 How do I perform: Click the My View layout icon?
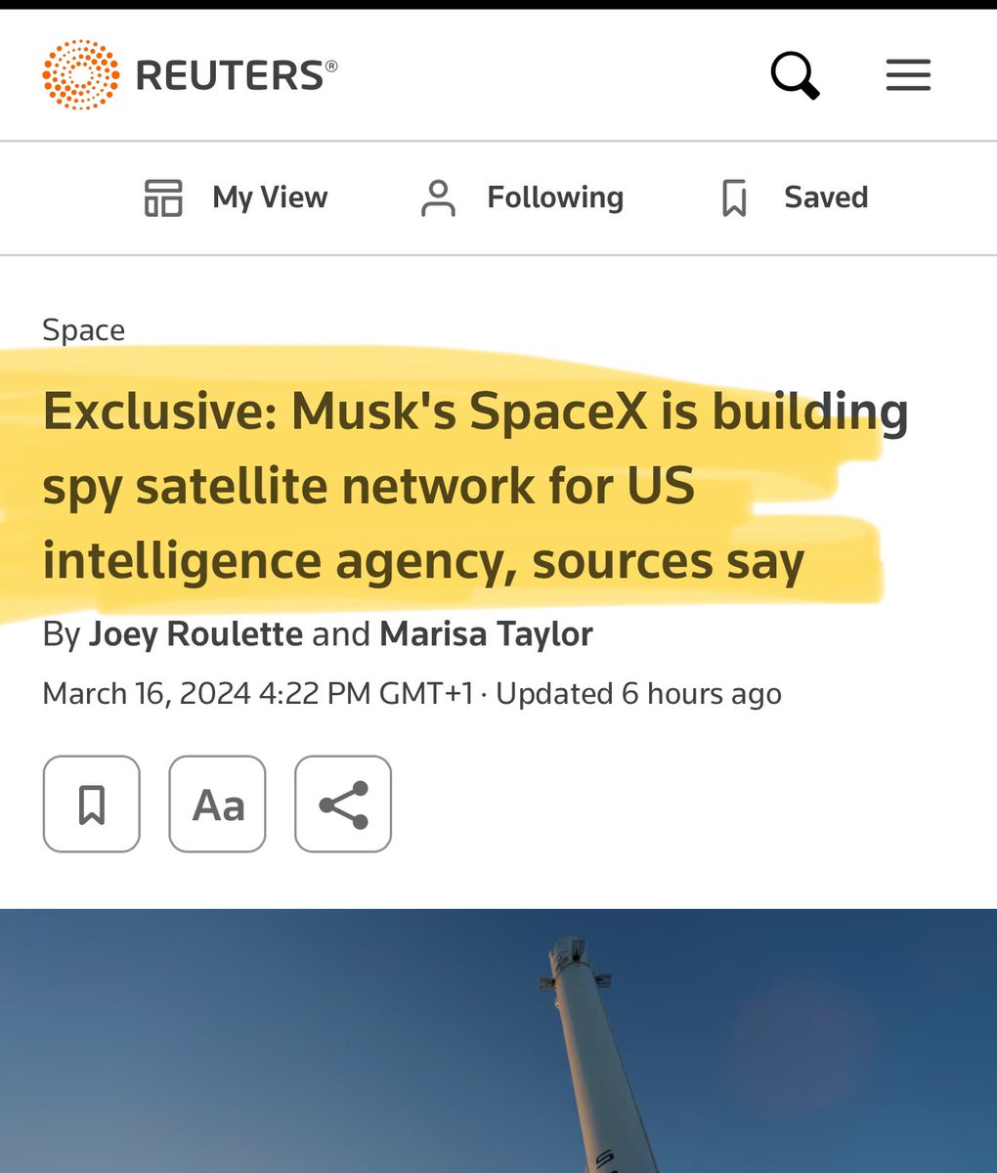163,197
